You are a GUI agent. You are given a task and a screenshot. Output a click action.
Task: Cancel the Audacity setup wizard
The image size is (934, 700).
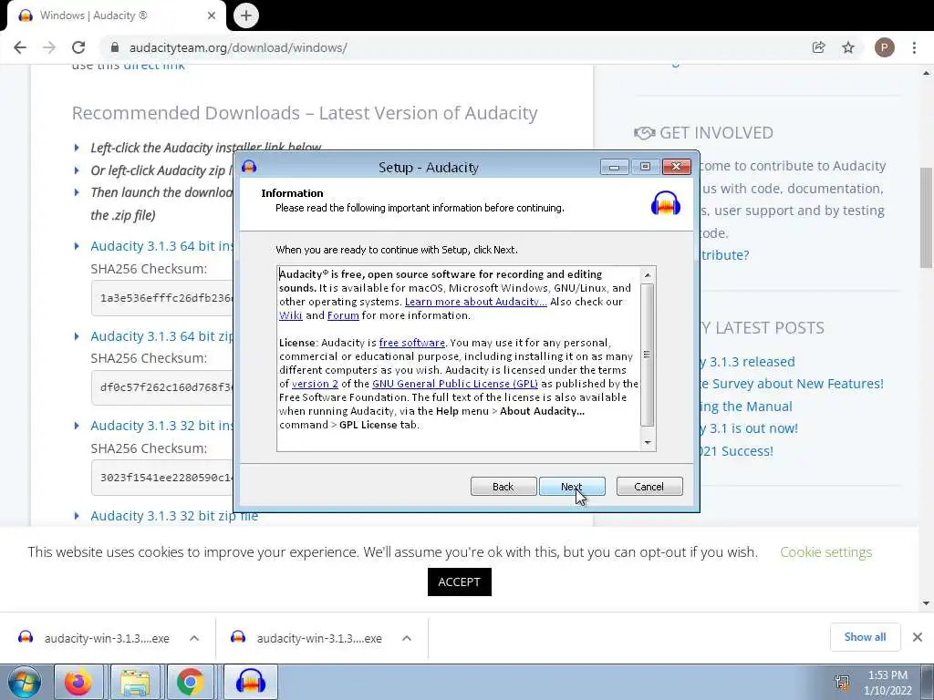(649, 487)
